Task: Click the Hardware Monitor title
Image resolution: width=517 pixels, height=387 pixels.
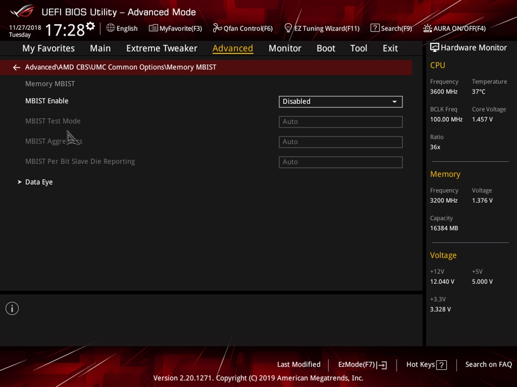Action: [474, 47]
